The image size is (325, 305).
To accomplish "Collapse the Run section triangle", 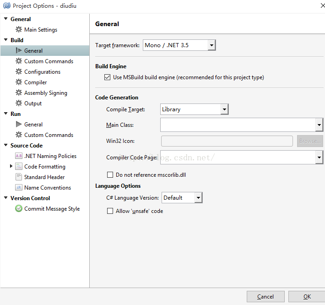I will (x=6, y=114).
